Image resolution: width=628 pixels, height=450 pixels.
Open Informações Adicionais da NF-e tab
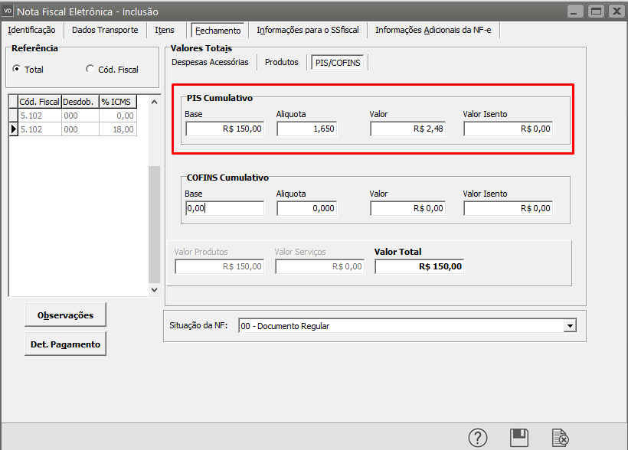pos(435,30)
